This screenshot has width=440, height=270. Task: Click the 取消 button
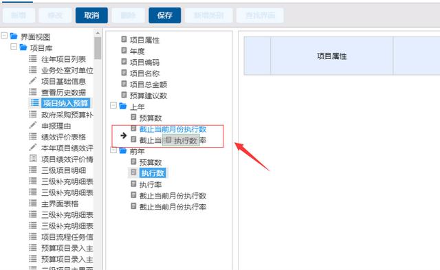pyautogui.click(x=91, y=15)
